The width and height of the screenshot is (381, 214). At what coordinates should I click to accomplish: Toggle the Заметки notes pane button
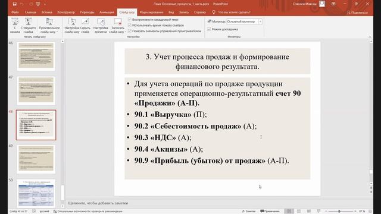(x=249, y=212)
